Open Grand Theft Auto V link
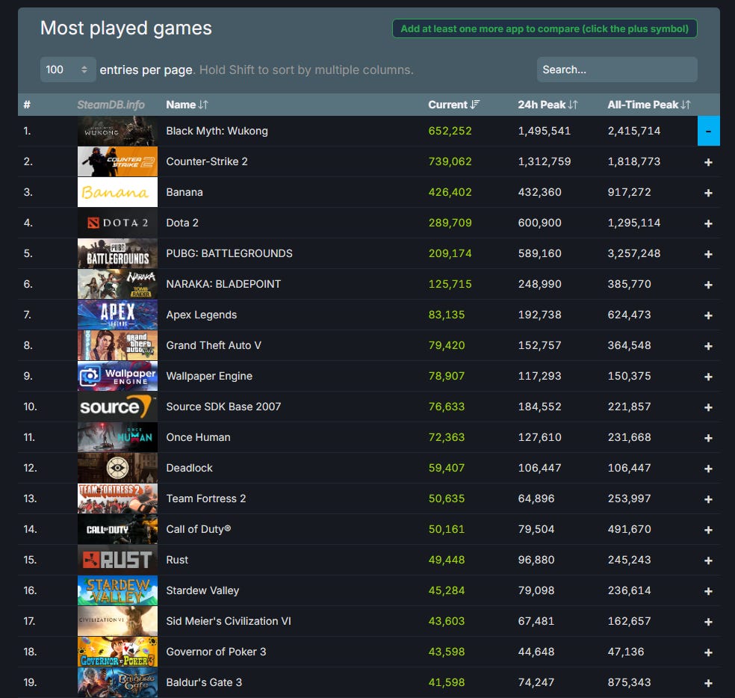 point(214,345)
